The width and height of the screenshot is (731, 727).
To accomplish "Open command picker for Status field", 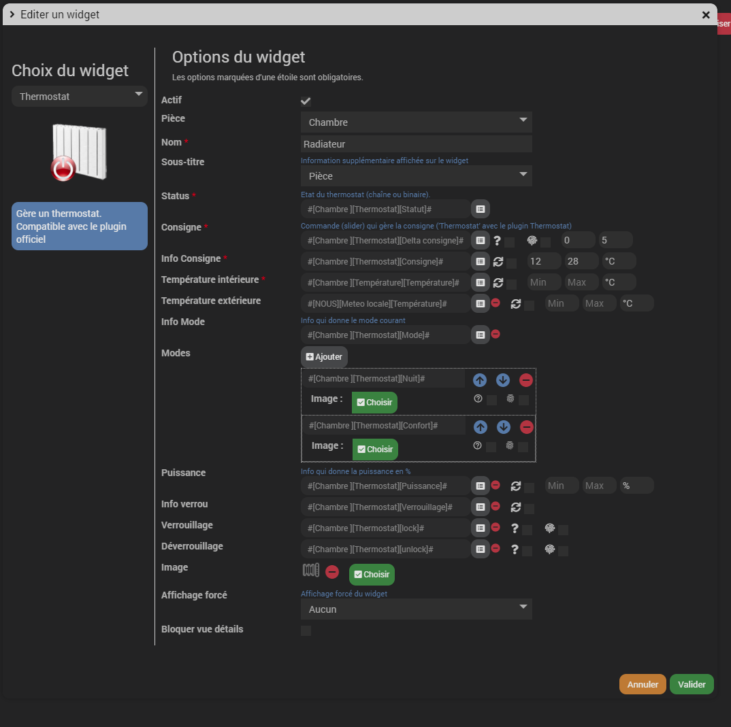I will [x=480, y=209].
